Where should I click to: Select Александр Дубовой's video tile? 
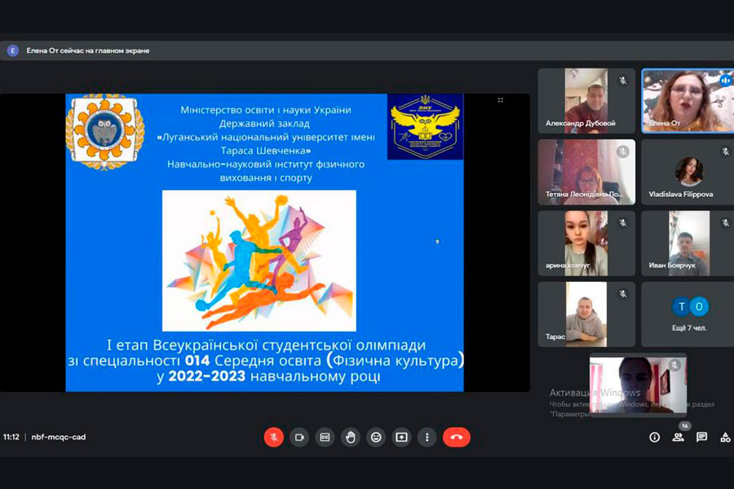point(586,100)
